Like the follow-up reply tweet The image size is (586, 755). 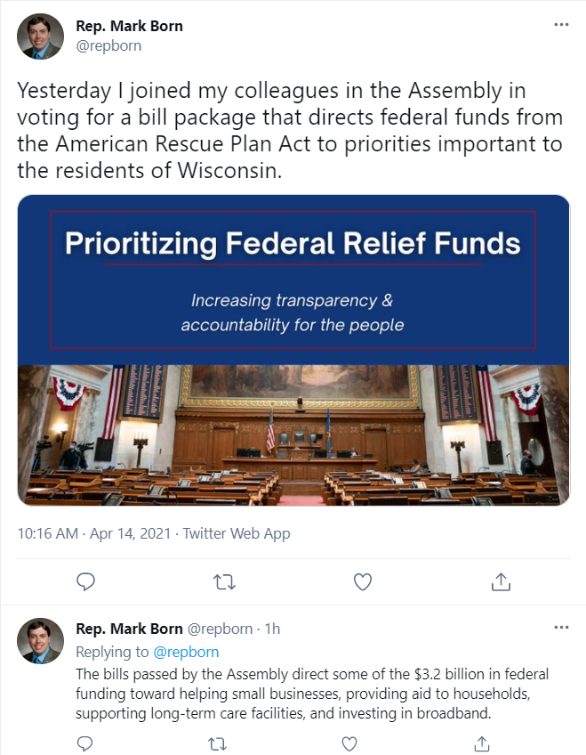[349, 744]
